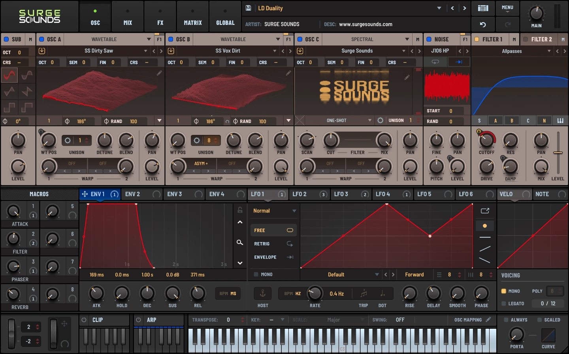Select the LFO point draw tool

[485, 226]
